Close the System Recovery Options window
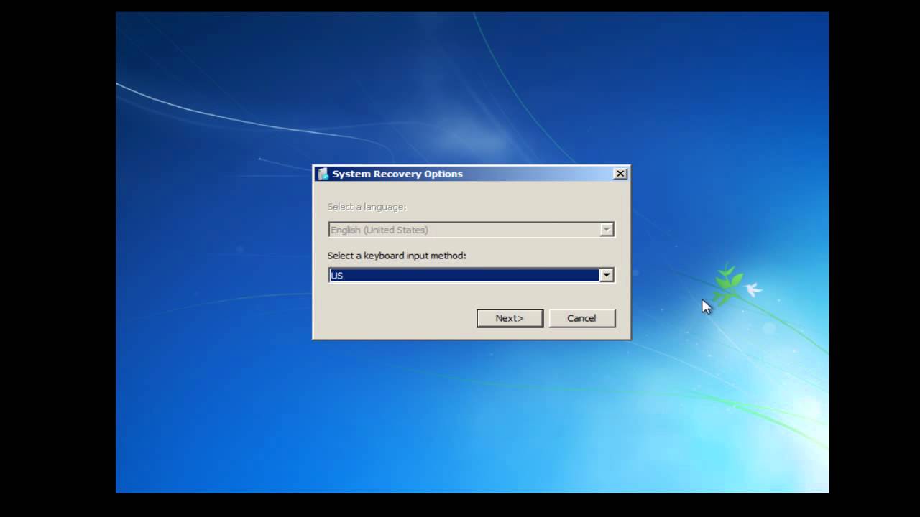Screen dimensions: 920x517 coord(620,174)
